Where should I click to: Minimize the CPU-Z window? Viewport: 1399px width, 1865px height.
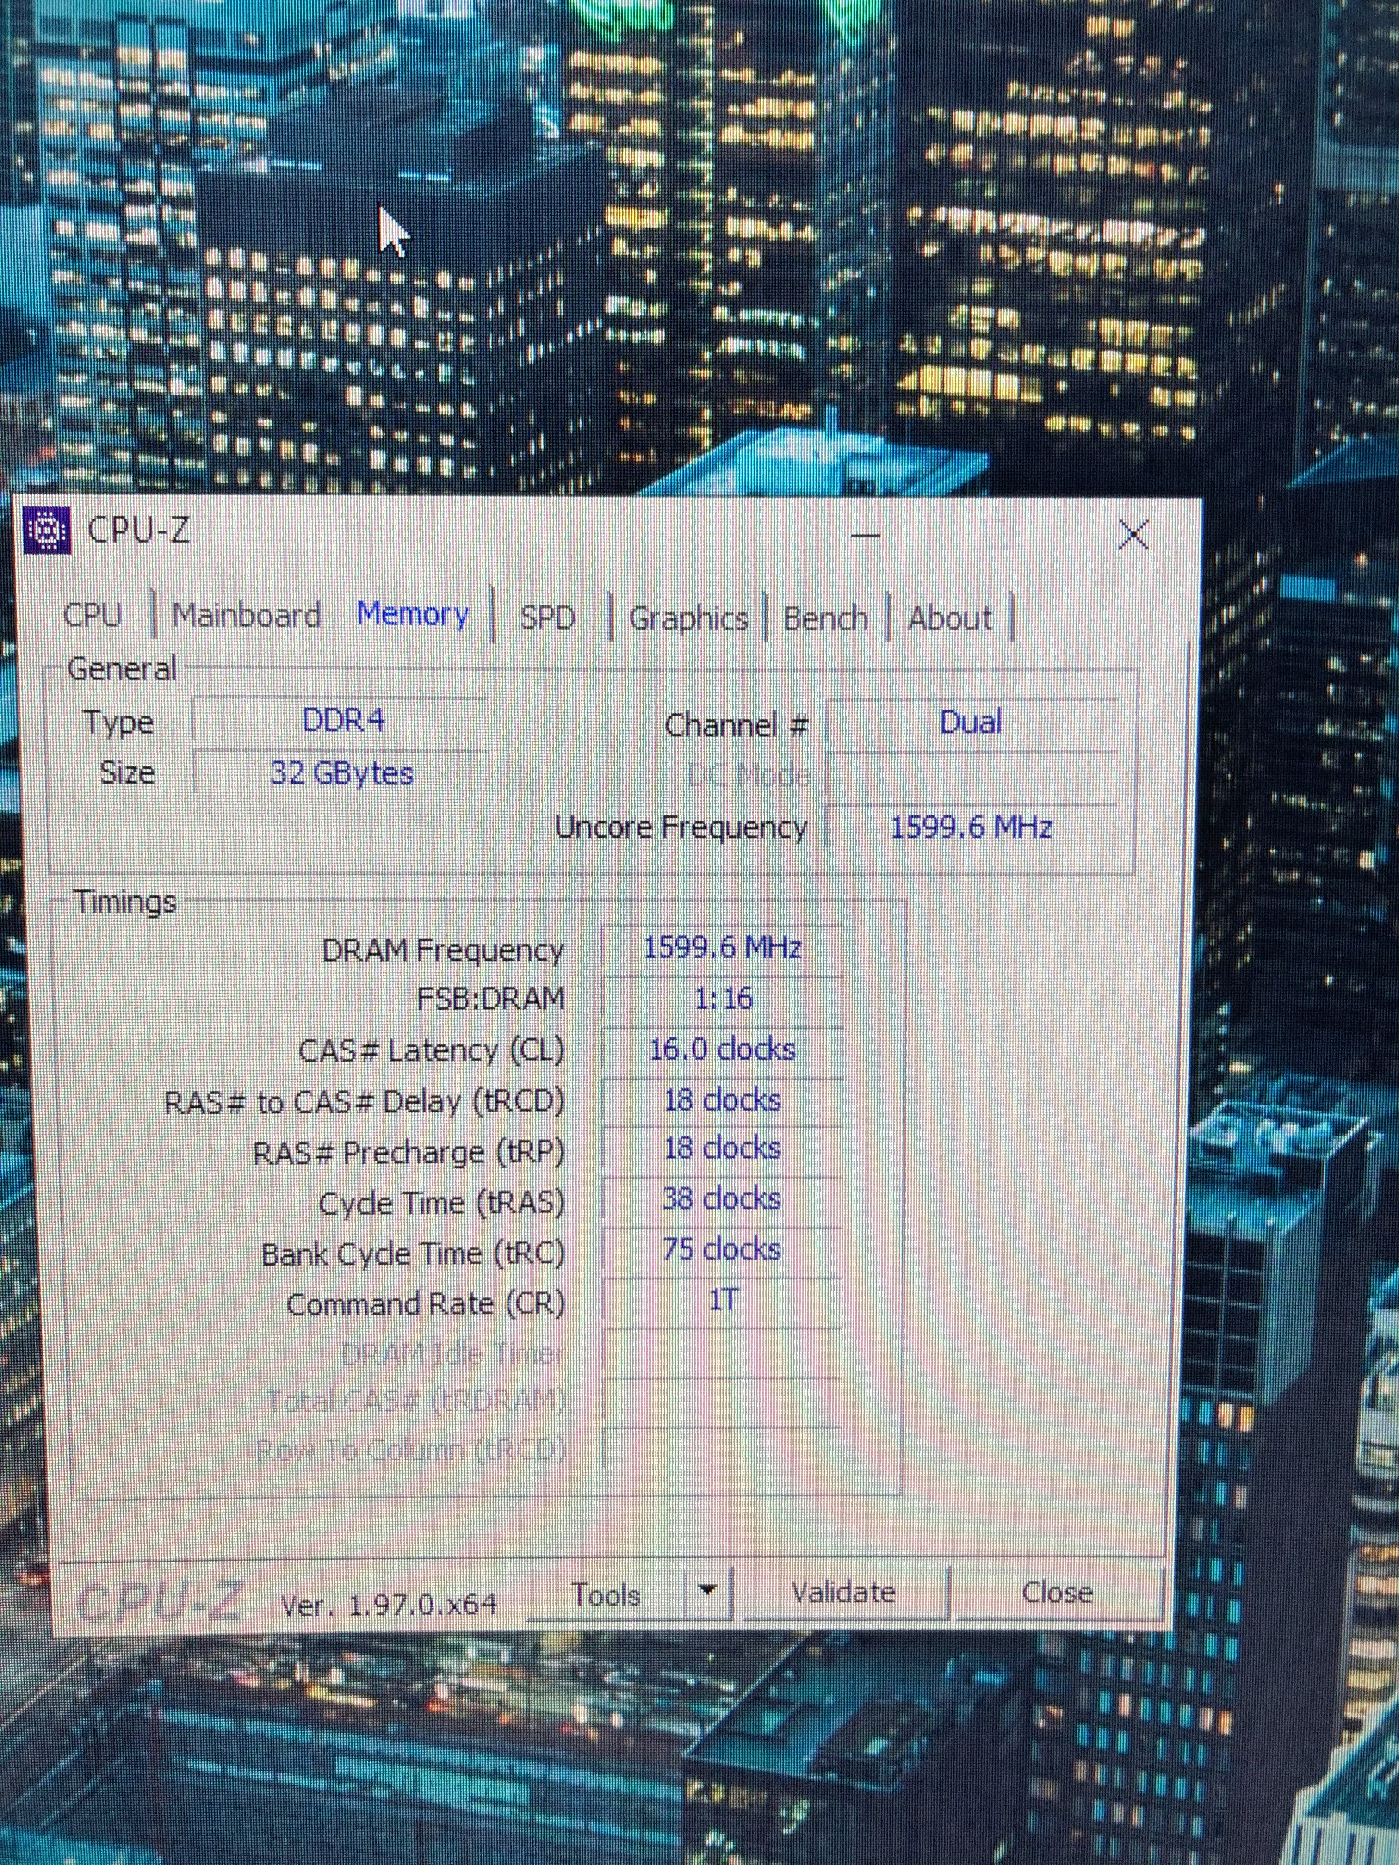point(864,535)
